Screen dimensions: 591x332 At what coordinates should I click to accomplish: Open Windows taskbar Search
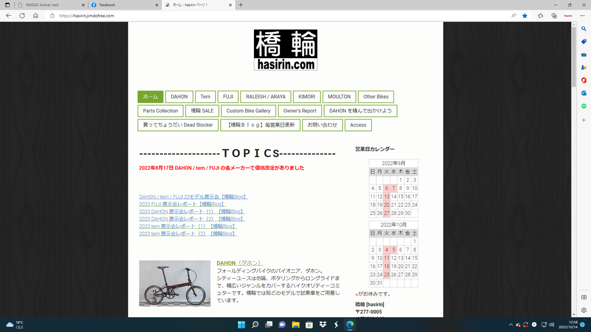click(255, 325)
